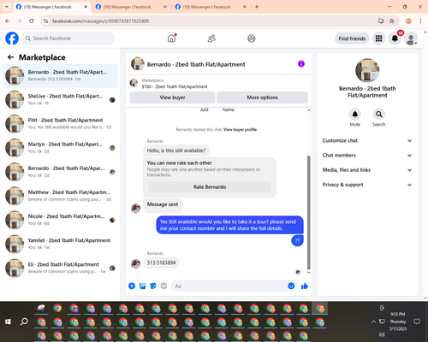The height and width of the screenshot is (342, 428).
Task: Open a new browser tab
Action: pos(257,7)
